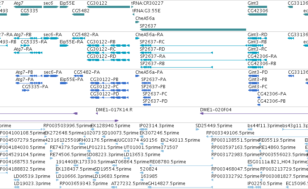Select the RP003659343.5prime cDNA label
Screen dimensions: 308x189
(x=84, y=184)
